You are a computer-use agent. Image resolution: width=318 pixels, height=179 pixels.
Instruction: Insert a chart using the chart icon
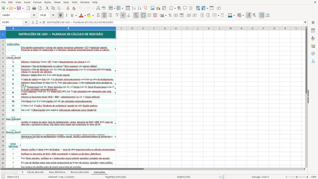coord(158,8)
